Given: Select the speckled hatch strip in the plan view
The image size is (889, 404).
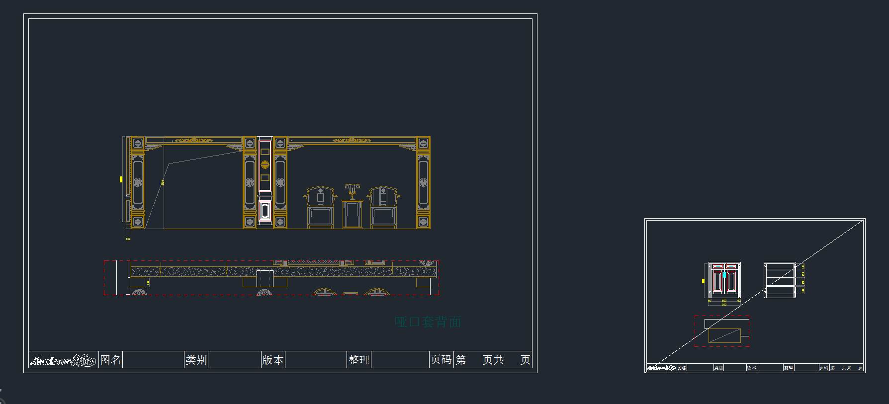Looking at the screenshot, I should coord(199,272).
